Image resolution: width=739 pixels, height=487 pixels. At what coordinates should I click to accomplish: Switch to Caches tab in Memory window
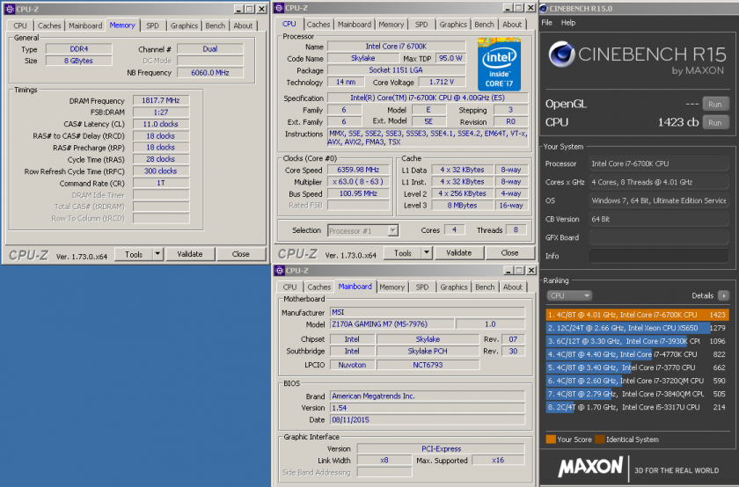point(49,25)
